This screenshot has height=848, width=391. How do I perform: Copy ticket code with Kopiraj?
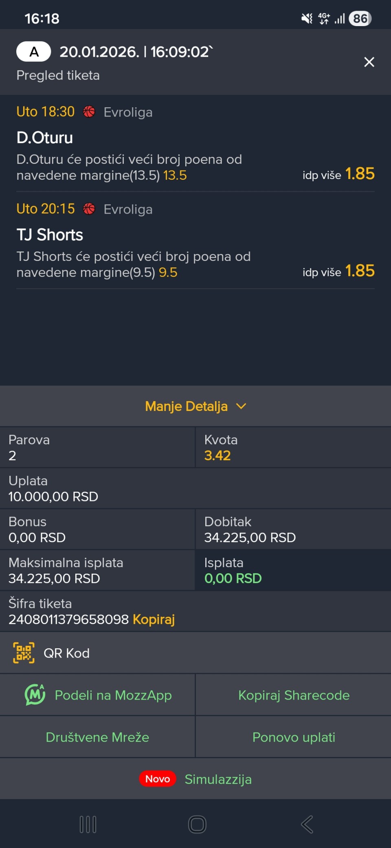coord(154,619)
